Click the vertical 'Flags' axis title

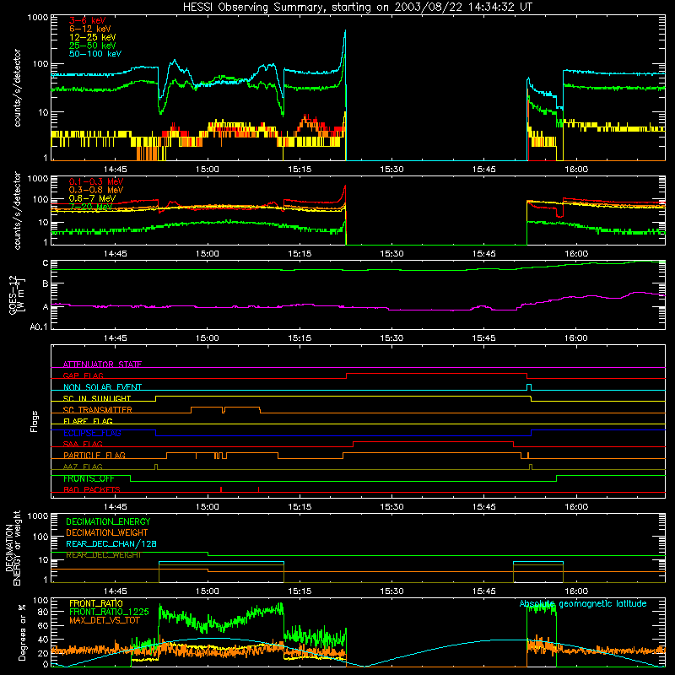pos(34,421)
